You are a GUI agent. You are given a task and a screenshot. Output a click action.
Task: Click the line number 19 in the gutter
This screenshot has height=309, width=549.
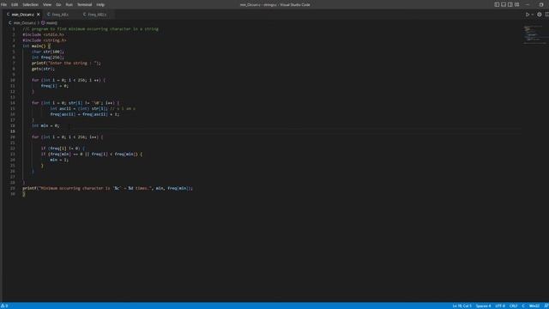[13, 131]
